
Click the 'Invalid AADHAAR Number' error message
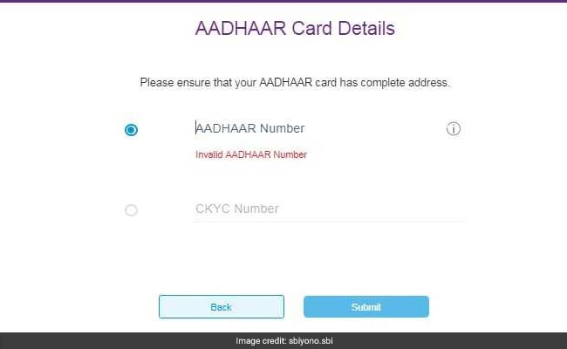tap(251, 154)
